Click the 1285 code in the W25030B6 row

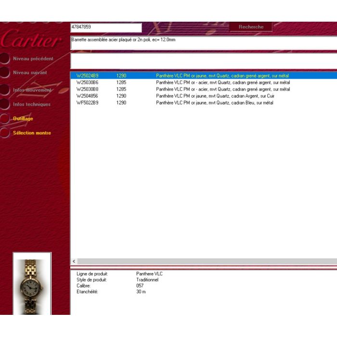point(121,82)
